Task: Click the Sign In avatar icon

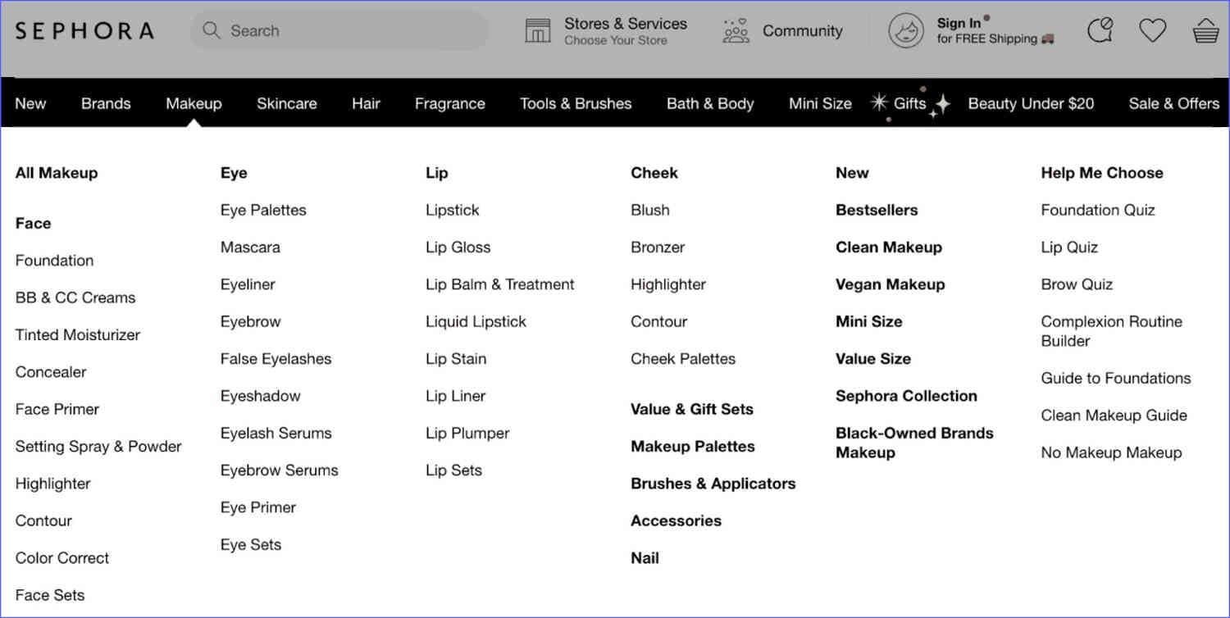Action: pyautogui.click(x=906, y=30)
